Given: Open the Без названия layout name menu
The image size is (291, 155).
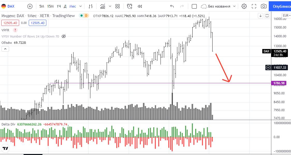Looking at the screenshot, I should 219,6.
